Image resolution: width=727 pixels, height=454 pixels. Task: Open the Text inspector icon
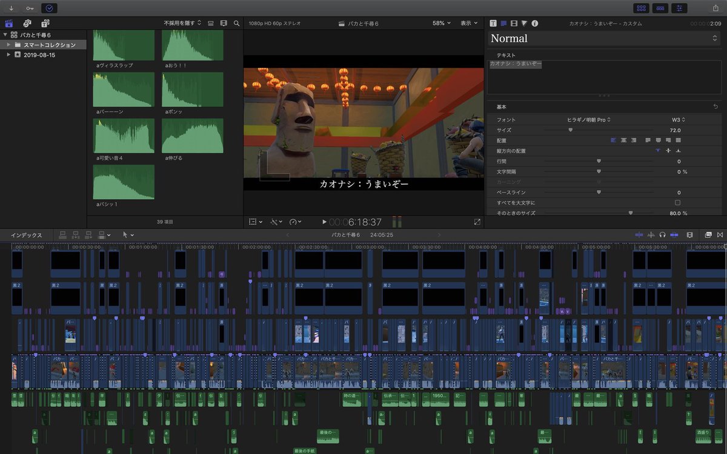pyautogui.click(x=503, y=23)
